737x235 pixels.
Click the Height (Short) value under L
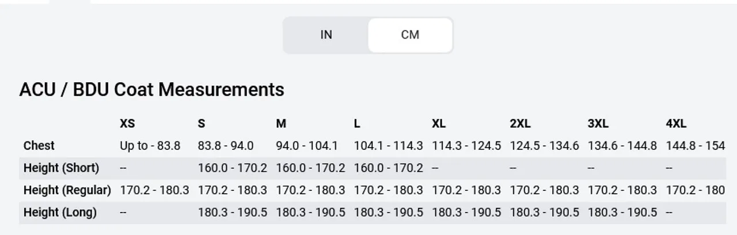(388, 168)
